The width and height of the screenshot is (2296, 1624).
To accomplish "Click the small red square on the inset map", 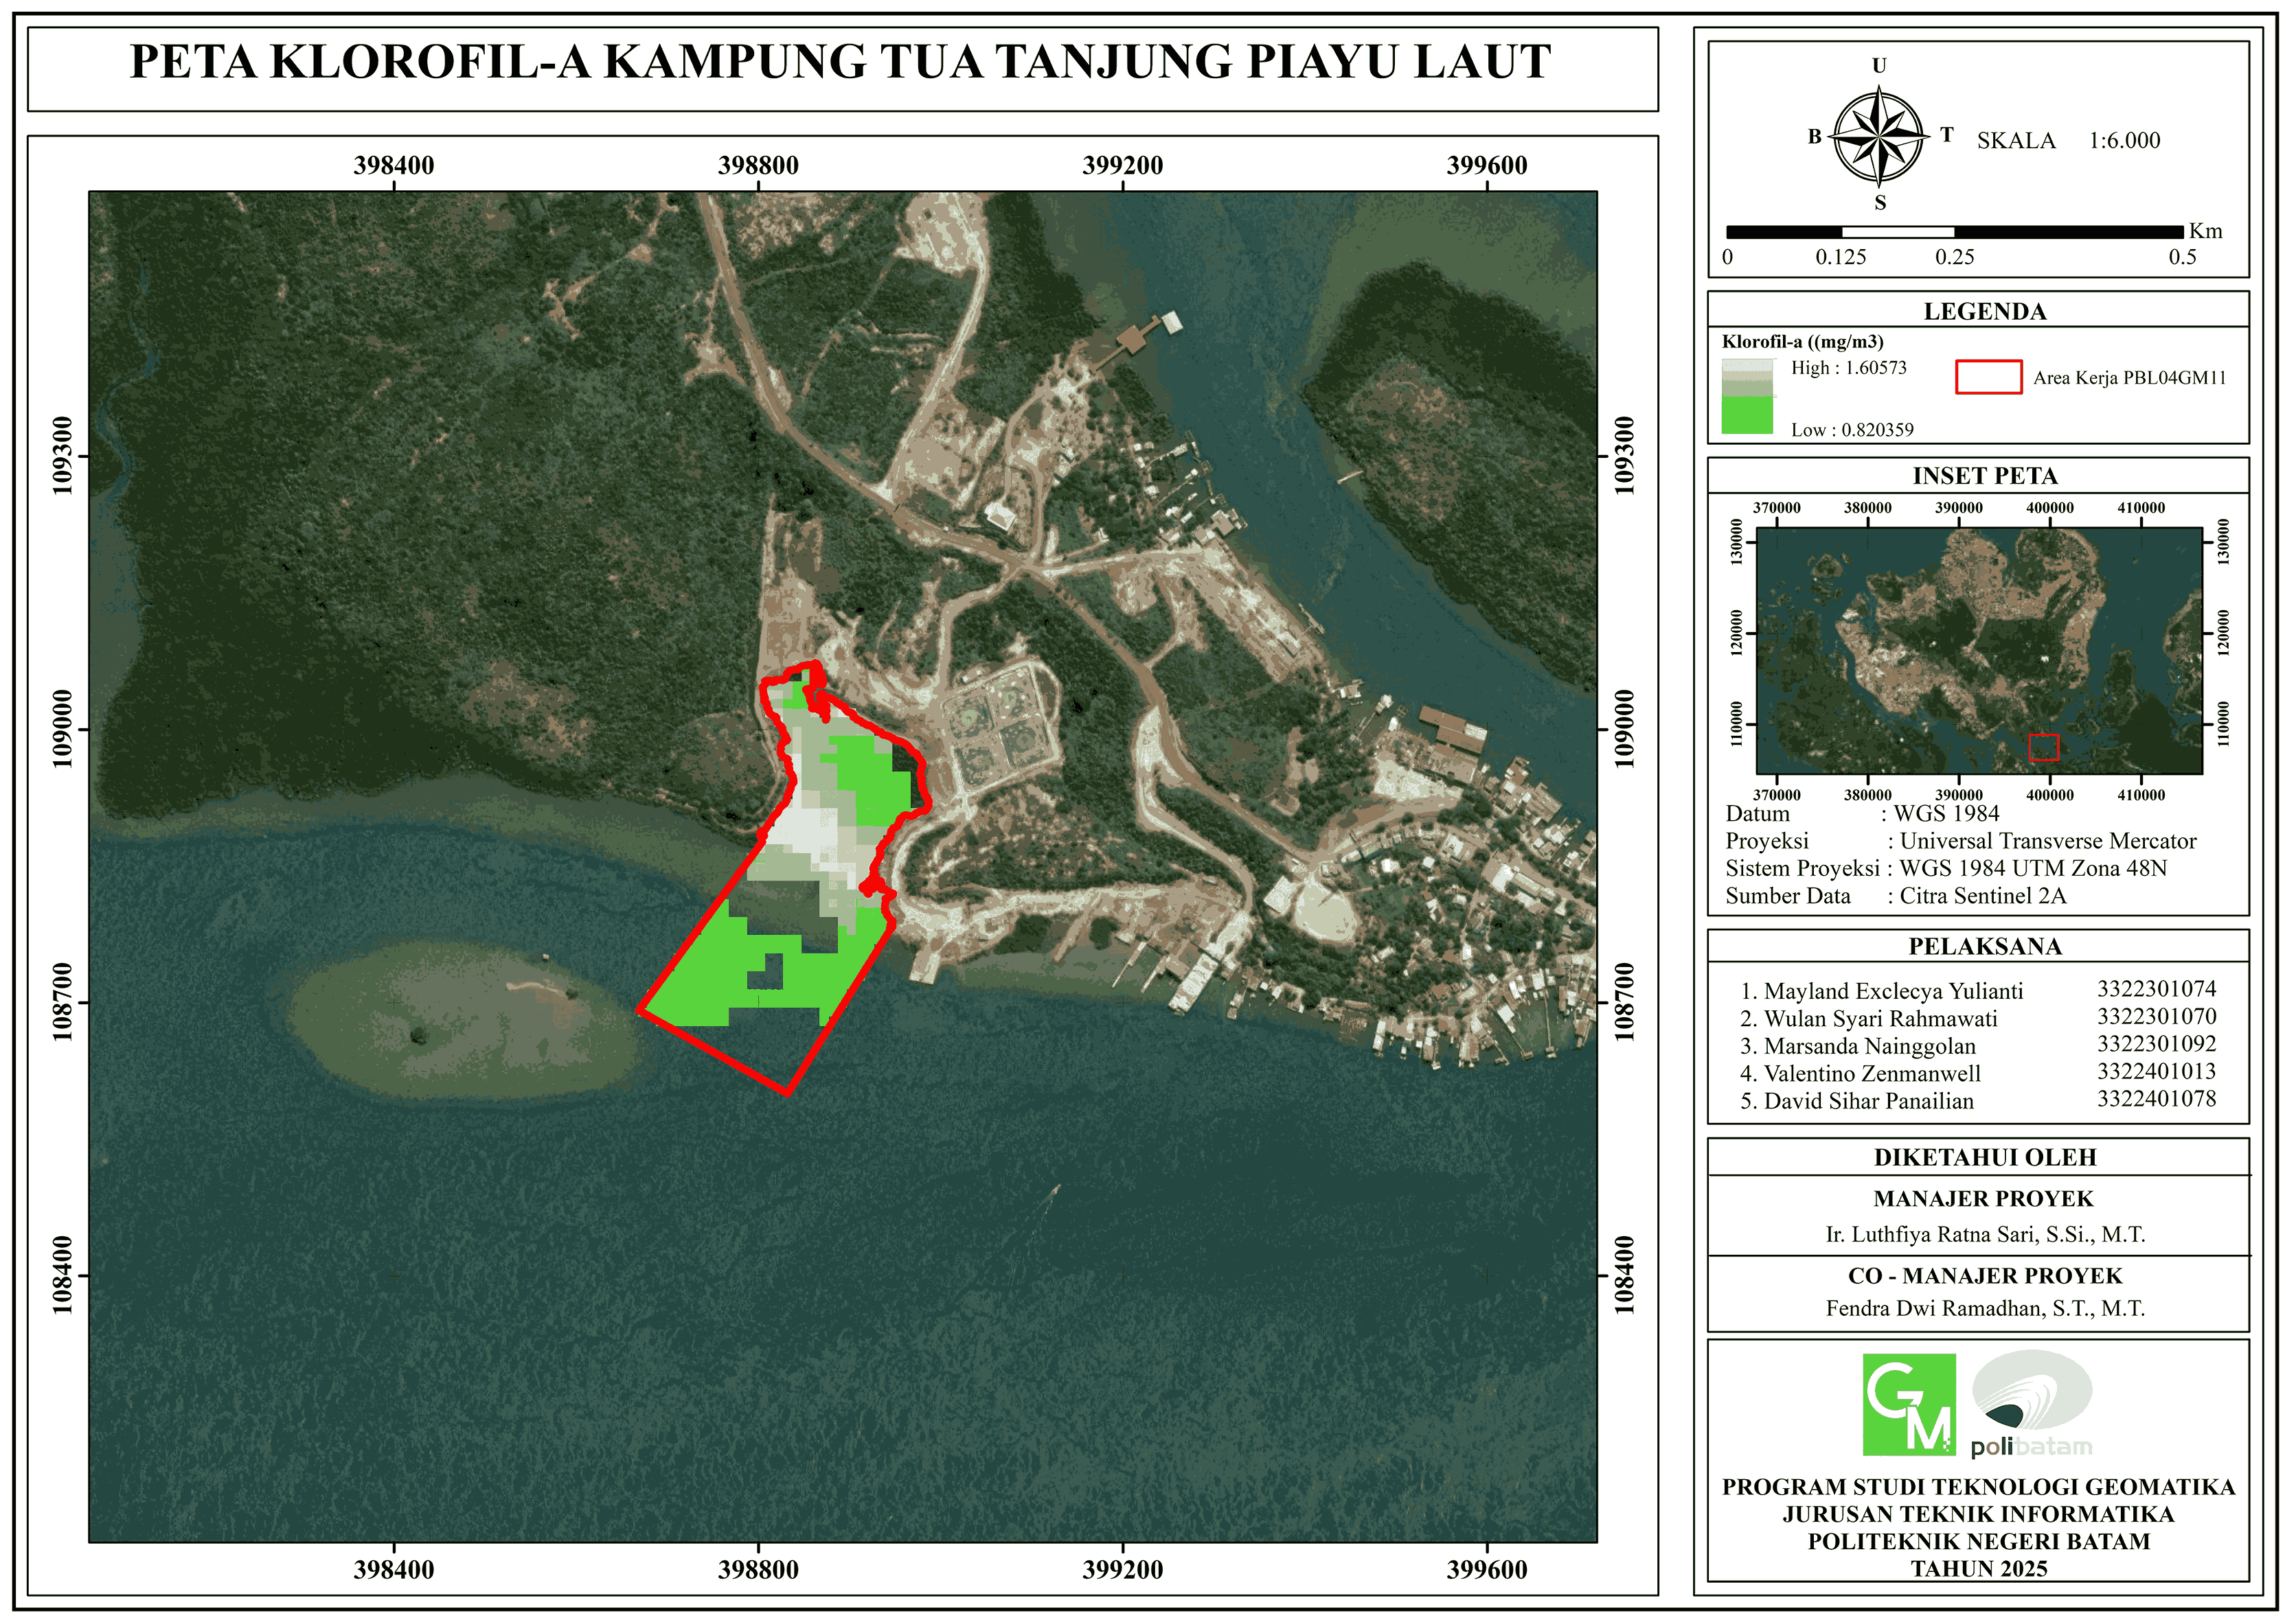I will click(x=2043, y=747).
